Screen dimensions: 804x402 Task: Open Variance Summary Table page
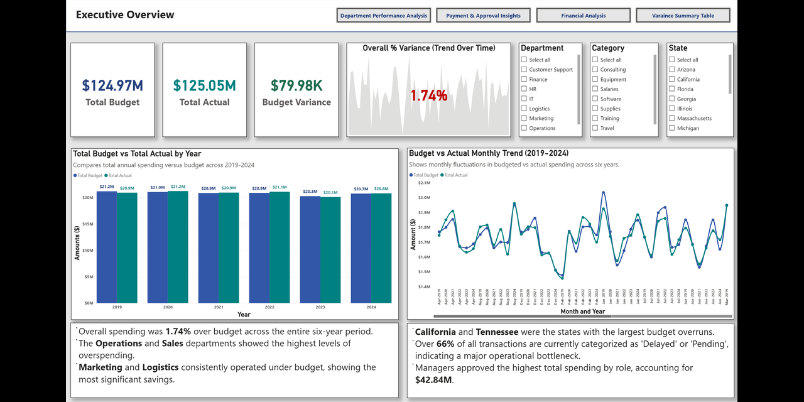[x=683, y=16]
